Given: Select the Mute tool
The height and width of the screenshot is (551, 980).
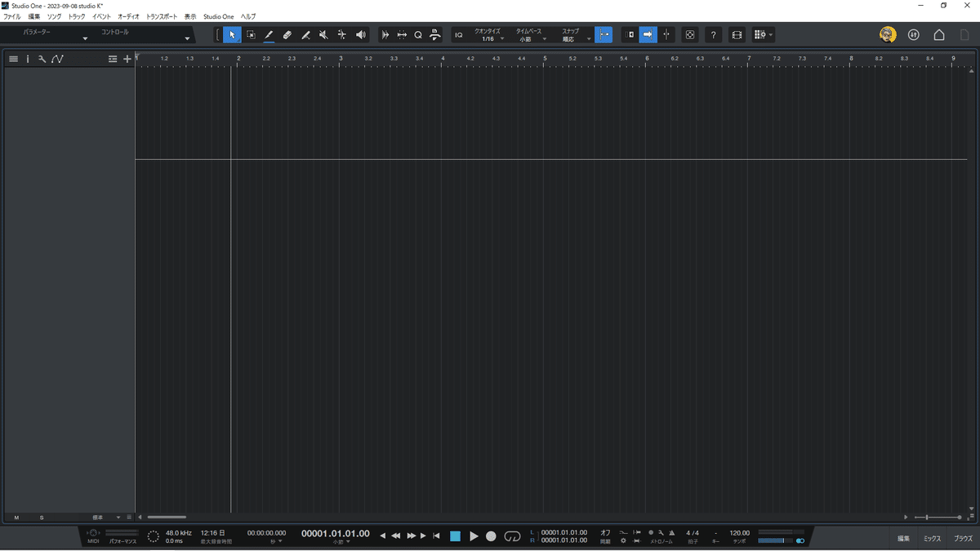Looking at the screenshot, I should [323, 35].
